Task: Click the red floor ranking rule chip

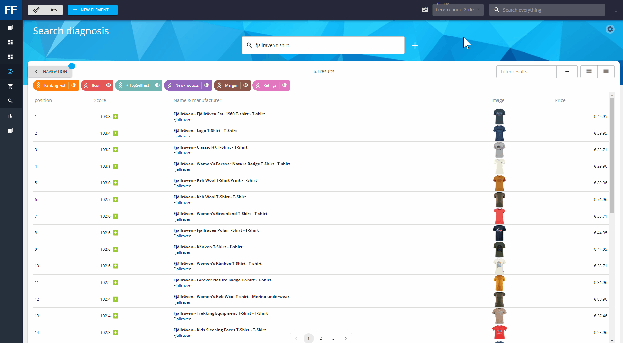Action: point(93,85)
